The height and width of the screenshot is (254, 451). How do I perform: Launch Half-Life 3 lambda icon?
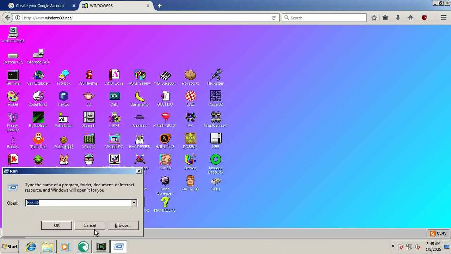pos(165,141)
